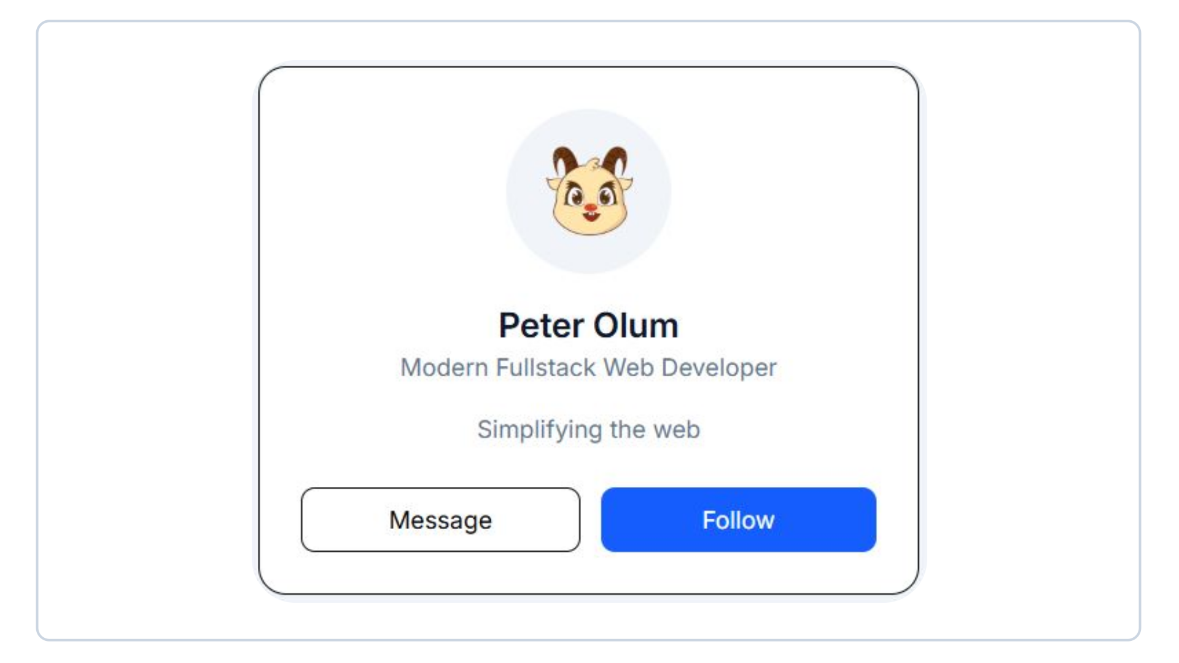The height and width of the screenshot is (663, 1179).
Task: Select the Peter Olum name heading
Action: [x=588, y=325]
